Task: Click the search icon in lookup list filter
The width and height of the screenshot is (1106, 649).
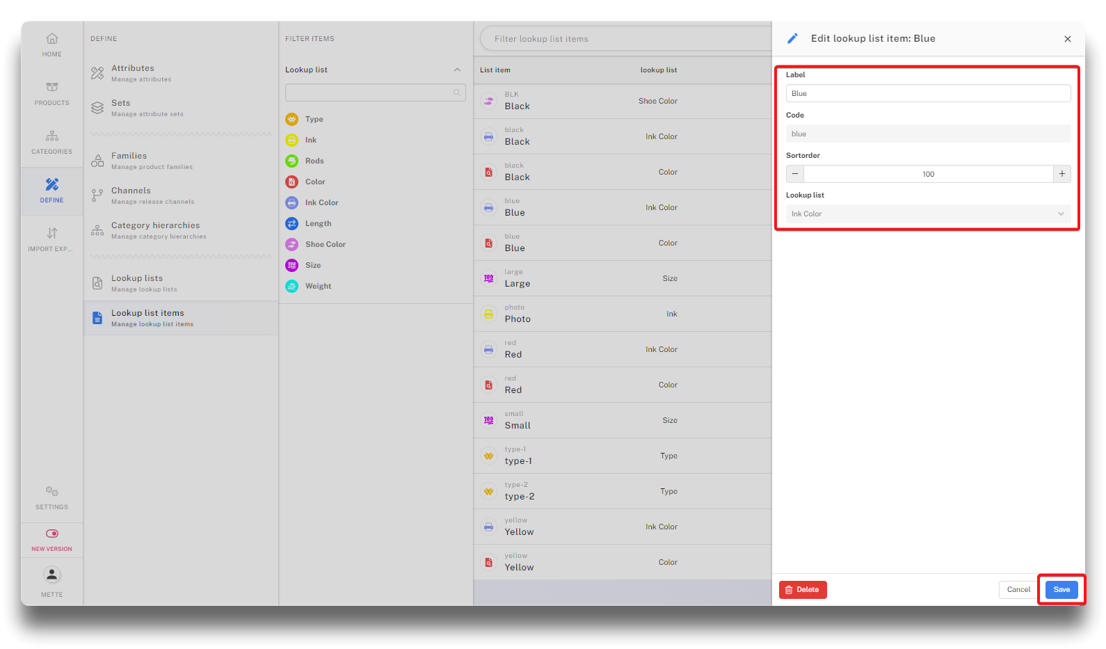Action: click(x=457, y=93)
